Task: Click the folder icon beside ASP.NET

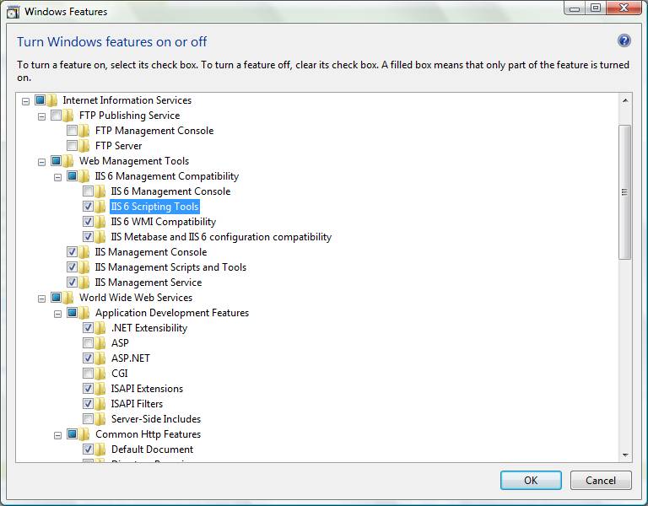Action: click(x=100, y=358)
